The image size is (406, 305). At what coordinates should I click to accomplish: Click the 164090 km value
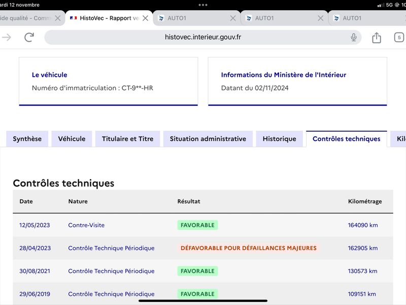pyautogui.click(x=363, y=225)
